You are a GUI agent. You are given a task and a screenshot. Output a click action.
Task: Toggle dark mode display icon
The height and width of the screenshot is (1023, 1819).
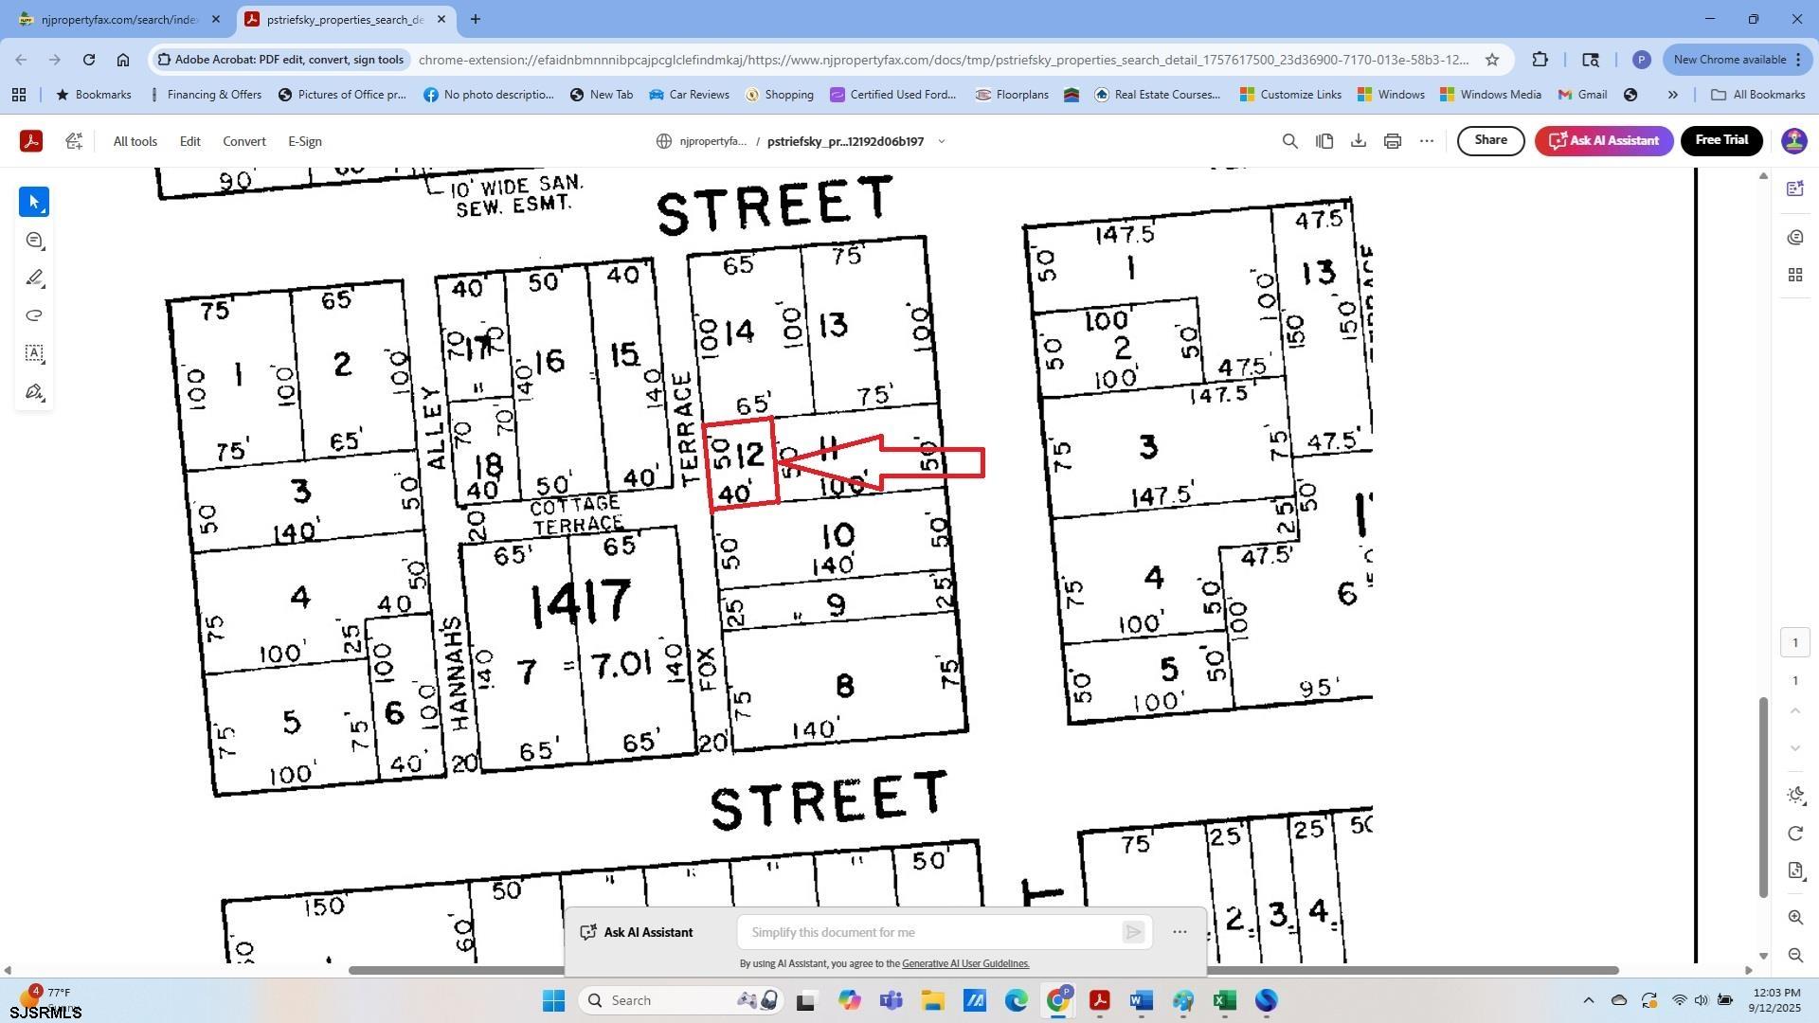[x=1795, y=796]
